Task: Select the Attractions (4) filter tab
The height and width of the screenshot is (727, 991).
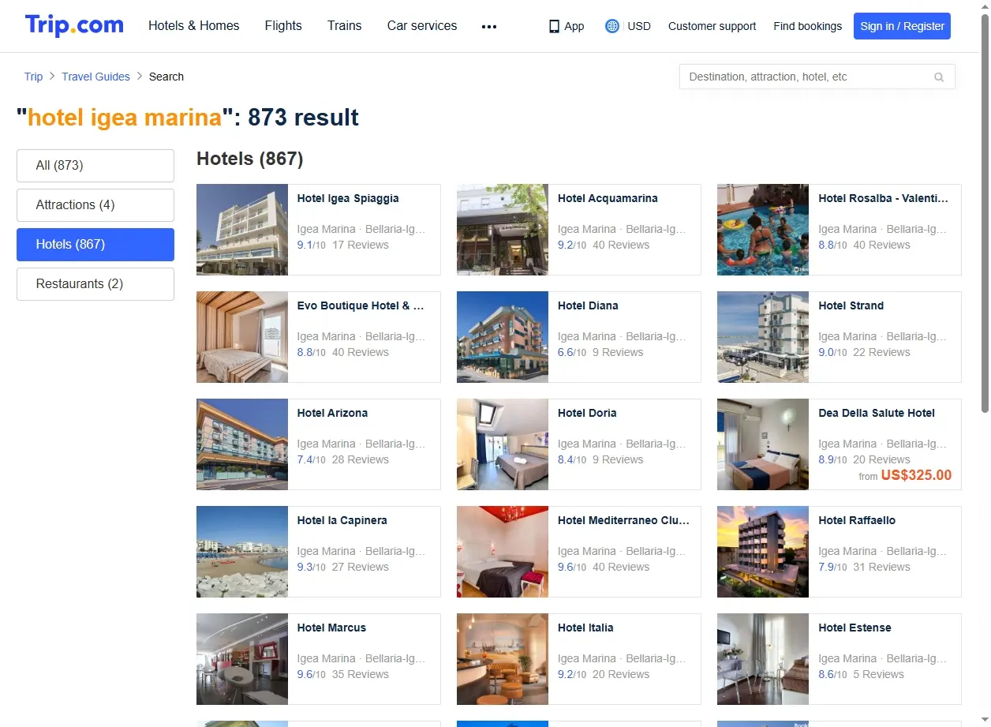Action: tap(95, 205)
